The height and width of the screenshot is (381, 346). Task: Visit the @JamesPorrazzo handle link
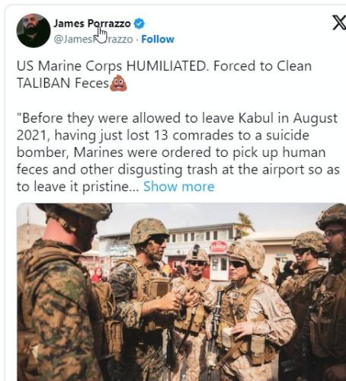tap(93, 39)
